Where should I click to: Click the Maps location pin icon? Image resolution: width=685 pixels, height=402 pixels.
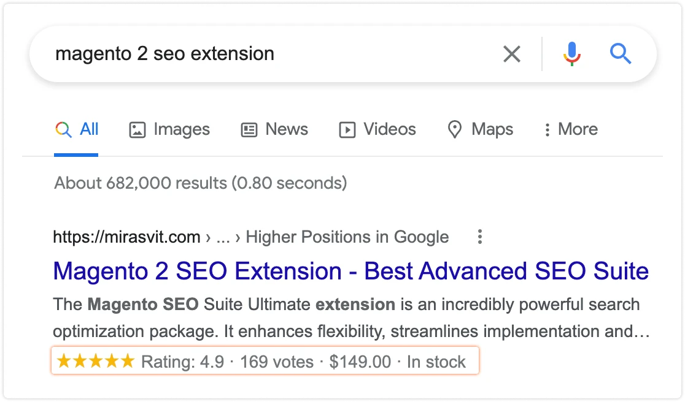click(x=454, y=129)
